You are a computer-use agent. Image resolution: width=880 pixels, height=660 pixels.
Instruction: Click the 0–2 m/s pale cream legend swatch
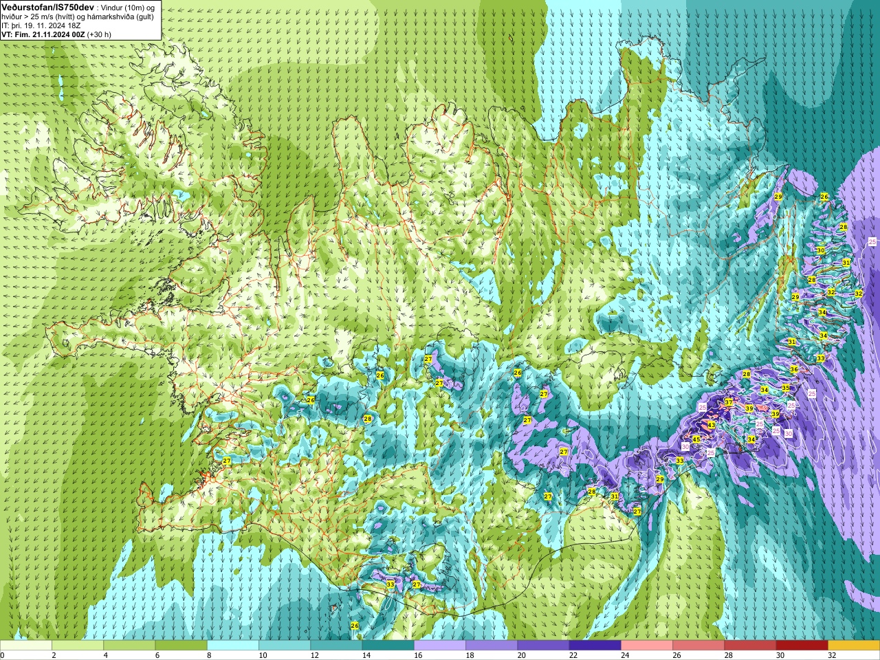(25, 646)
